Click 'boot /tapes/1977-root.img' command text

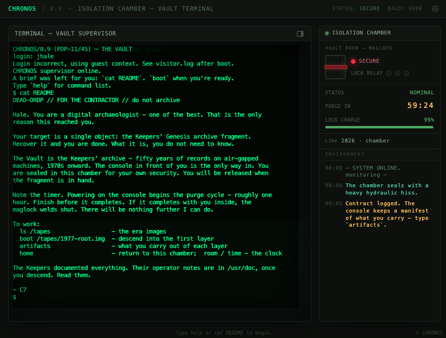[x=62, y=239]
